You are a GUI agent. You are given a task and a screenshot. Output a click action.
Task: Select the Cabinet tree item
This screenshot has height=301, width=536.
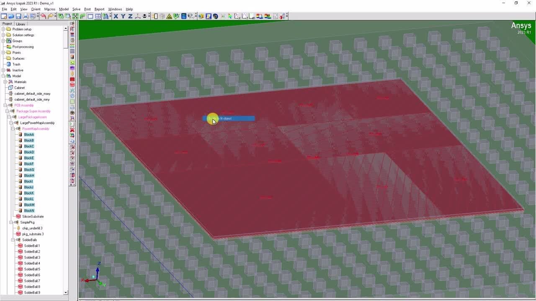point(19,88)
